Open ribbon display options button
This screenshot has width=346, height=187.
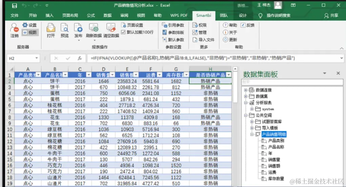coord(293,5)
